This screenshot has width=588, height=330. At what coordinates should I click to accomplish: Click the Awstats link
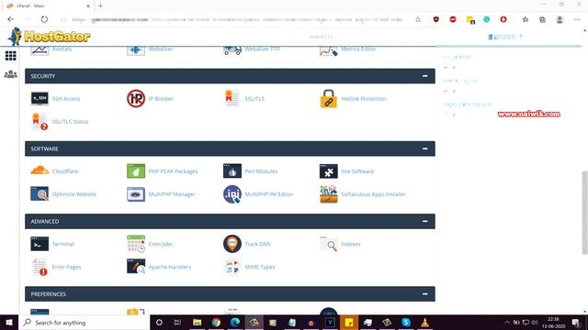pyautogui.click(x=62, y=49)
